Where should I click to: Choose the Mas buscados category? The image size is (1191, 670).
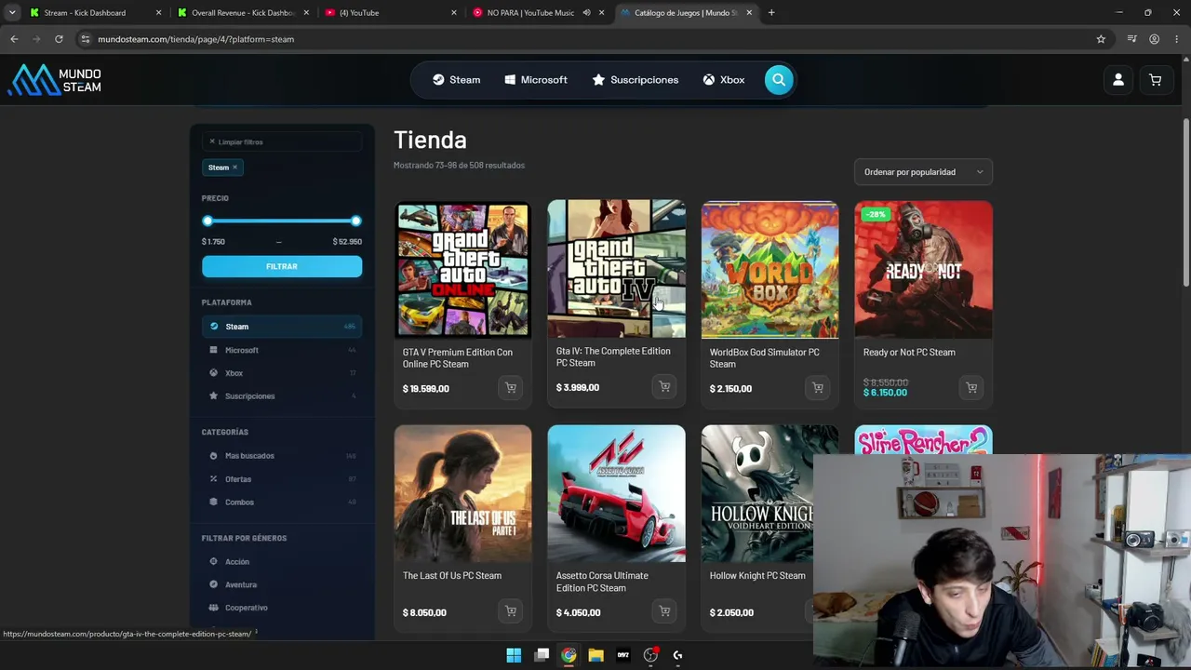(282, 456)
